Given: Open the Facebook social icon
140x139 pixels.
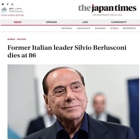Looking at the screenshot, I should click(x=8, y=4).
